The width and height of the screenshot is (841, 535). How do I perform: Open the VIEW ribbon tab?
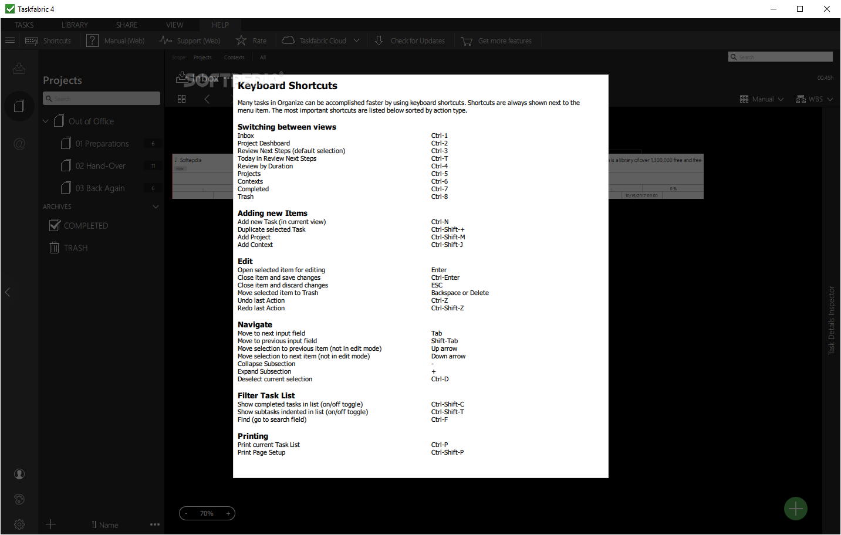(175, 25)
